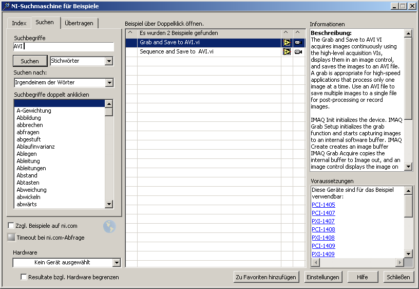Click first column sort arrow in results header
Viewport: 419px width, 289px height.
pos(130,32)
